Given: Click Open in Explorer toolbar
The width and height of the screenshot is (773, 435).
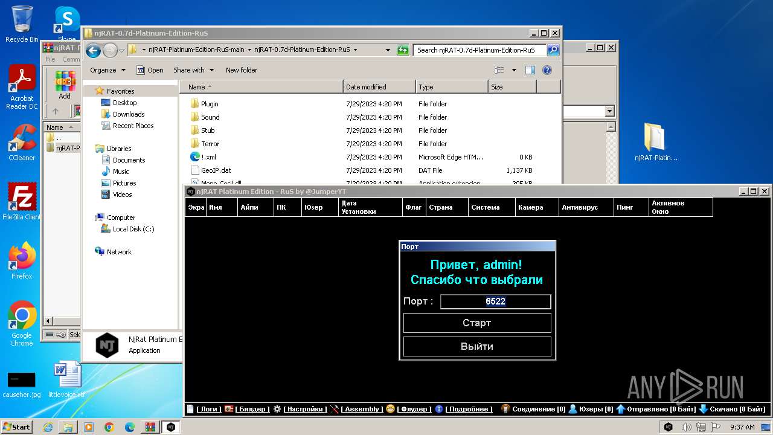Looking at the screenshot, I should click(x=150, y=70).
